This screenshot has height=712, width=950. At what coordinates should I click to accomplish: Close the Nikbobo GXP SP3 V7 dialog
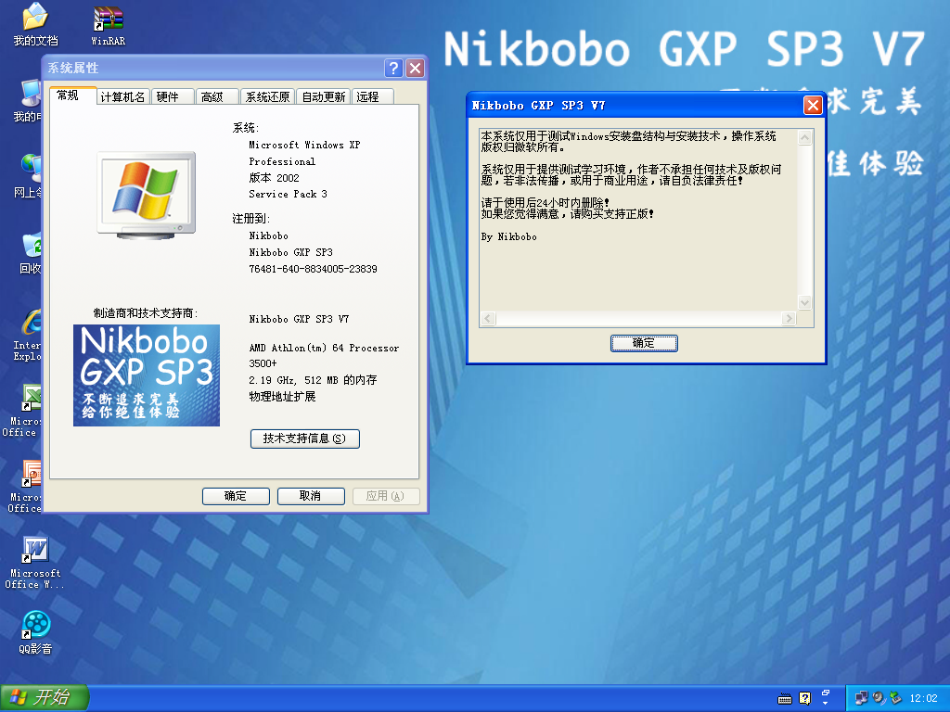coord(813,106)
